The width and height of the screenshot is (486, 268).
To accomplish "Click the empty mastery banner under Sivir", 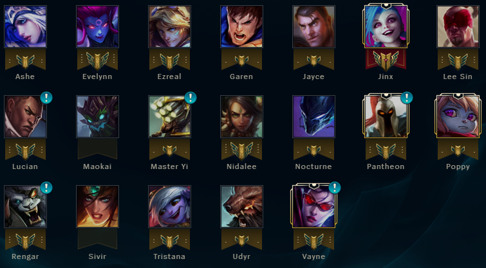I will coord(97,239).
